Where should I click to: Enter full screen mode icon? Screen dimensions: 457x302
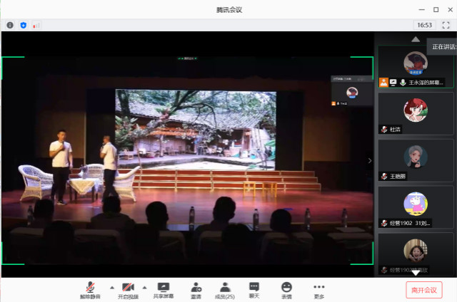click(x=446, y=26)
